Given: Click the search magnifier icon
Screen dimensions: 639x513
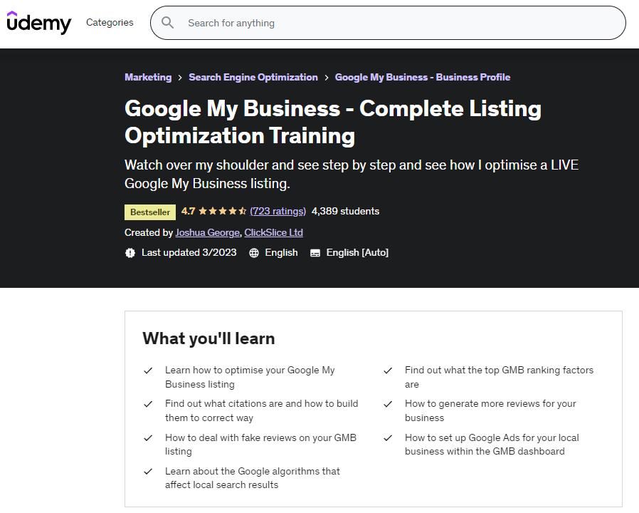Looking at the screenshot, I should point(167,23).
